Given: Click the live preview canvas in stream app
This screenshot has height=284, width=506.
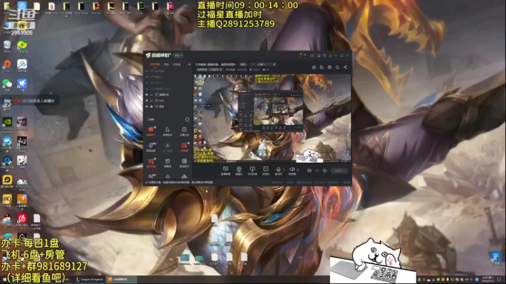Looking at the screenshot, I should [272, 118].
